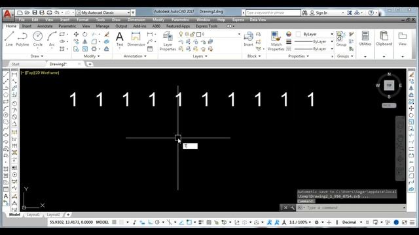Click the Text annotation tool

point(120,39)
